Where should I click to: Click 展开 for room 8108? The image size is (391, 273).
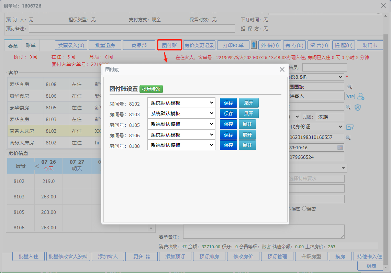(247, 145)
